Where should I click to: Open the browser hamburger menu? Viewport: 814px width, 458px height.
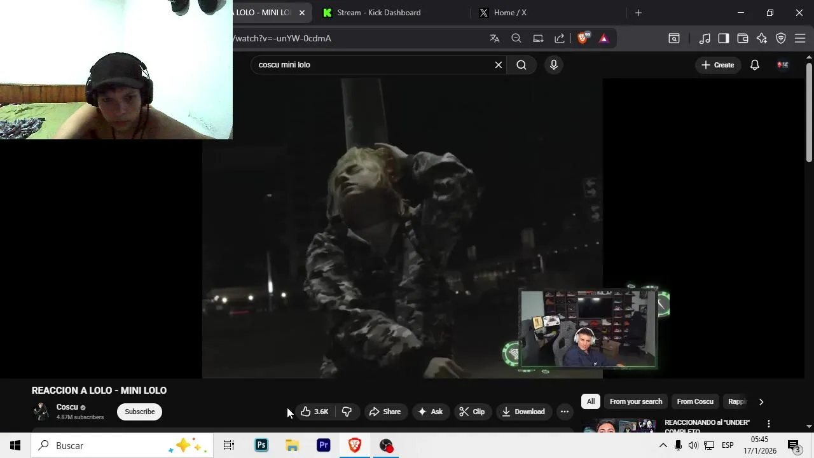tap(800, 38)
